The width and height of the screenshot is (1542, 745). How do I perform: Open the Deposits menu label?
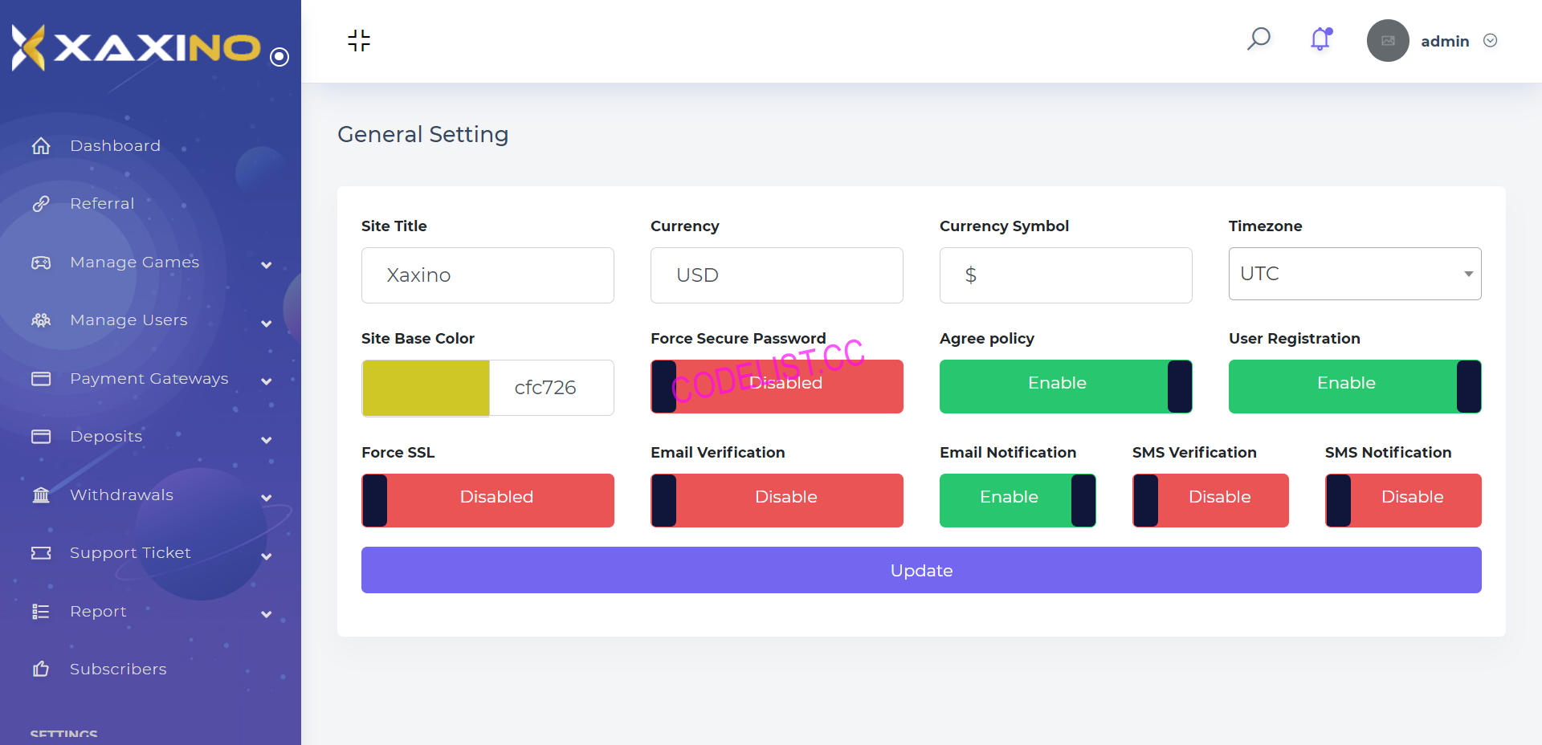106,437
